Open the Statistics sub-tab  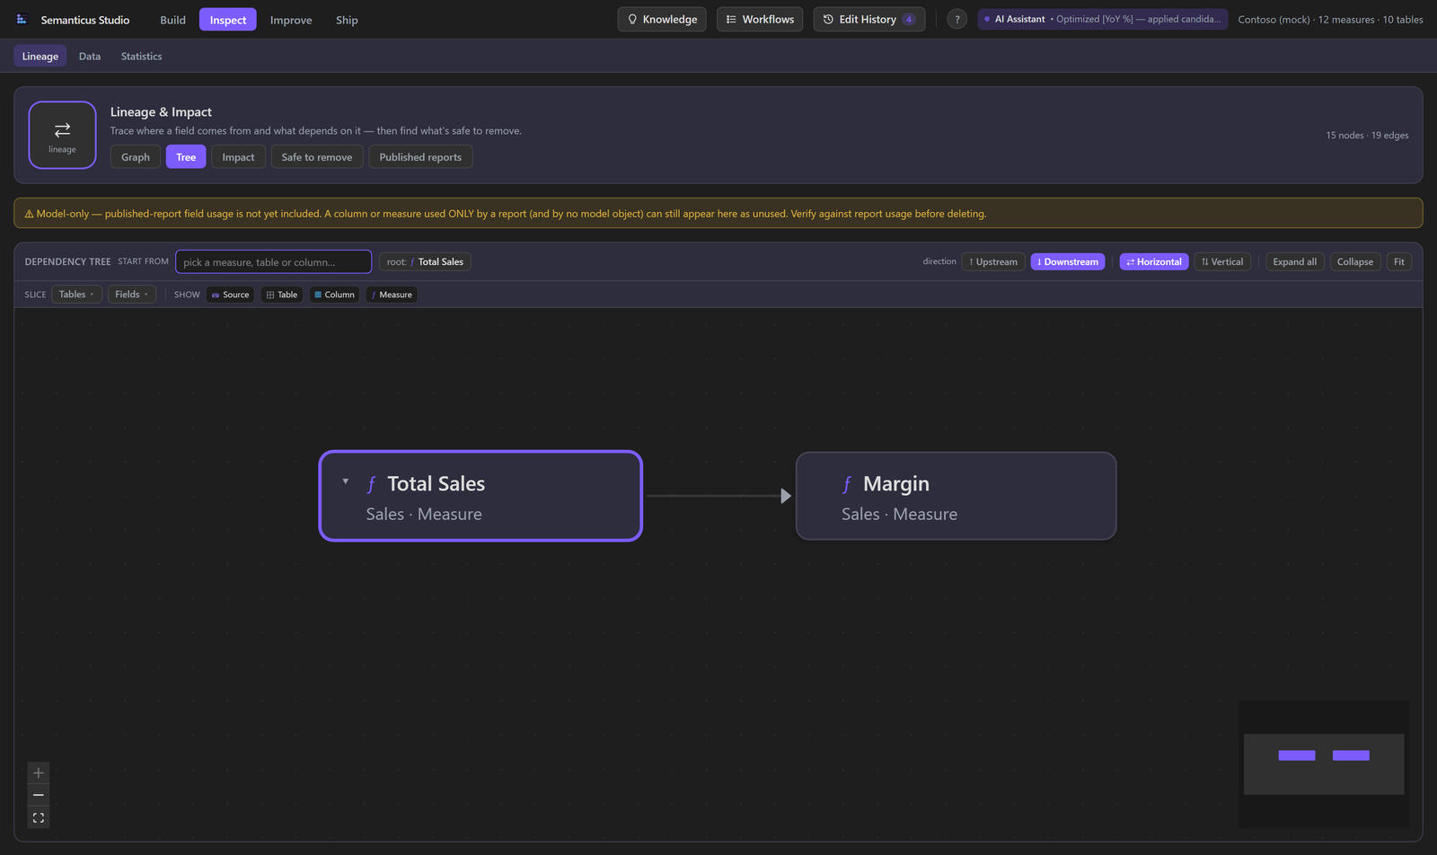pos(142,56)
